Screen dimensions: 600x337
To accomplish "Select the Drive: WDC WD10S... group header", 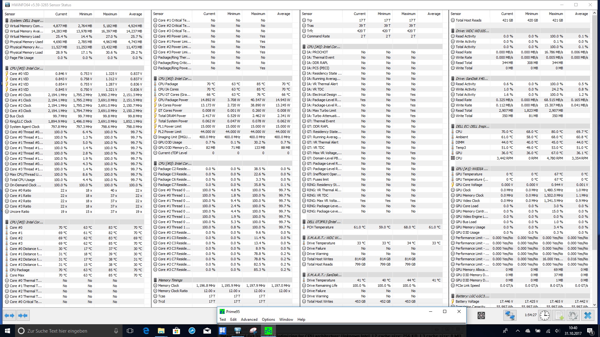I will pos(520,31).
